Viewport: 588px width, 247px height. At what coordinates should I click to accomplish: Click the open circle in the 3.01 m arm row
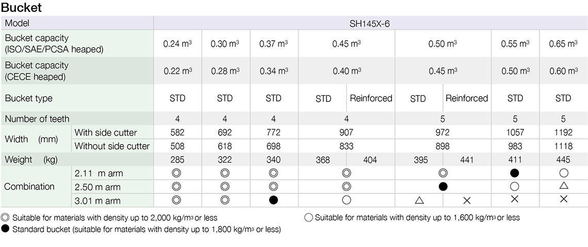tap(346, 200)
